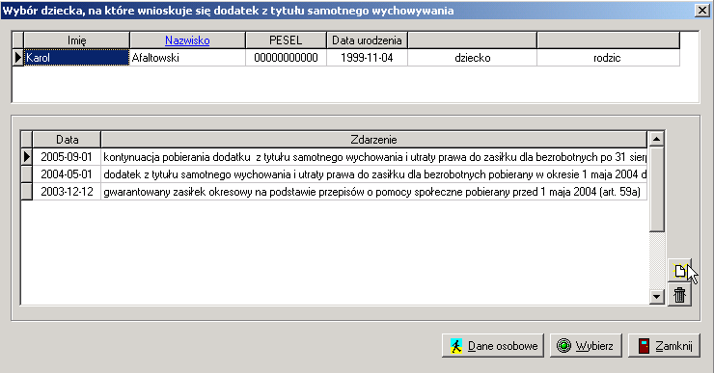Image resolution: width=714 pixels, height=373 pixels.
Task: Click PESEL value 00000000000
Action: (x=286, y=57)
